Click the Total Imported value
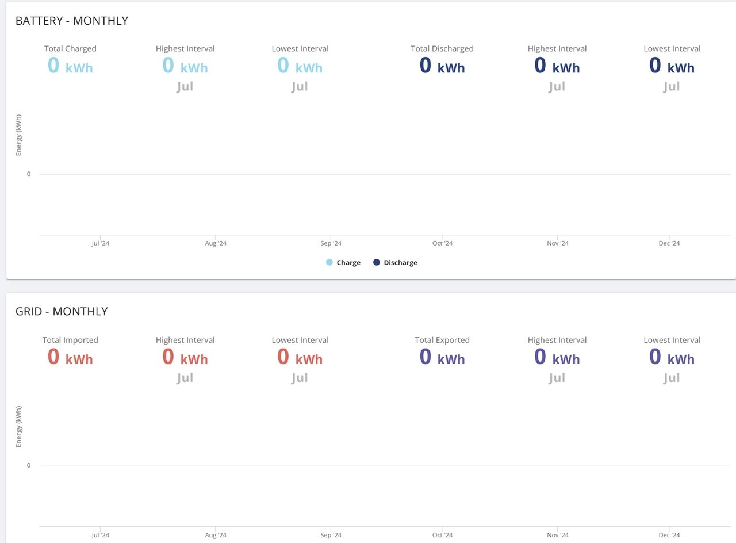 [70, 357]
